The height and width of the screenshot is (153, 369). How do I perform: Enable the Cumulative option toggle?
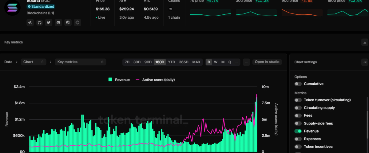click(298, 84)
